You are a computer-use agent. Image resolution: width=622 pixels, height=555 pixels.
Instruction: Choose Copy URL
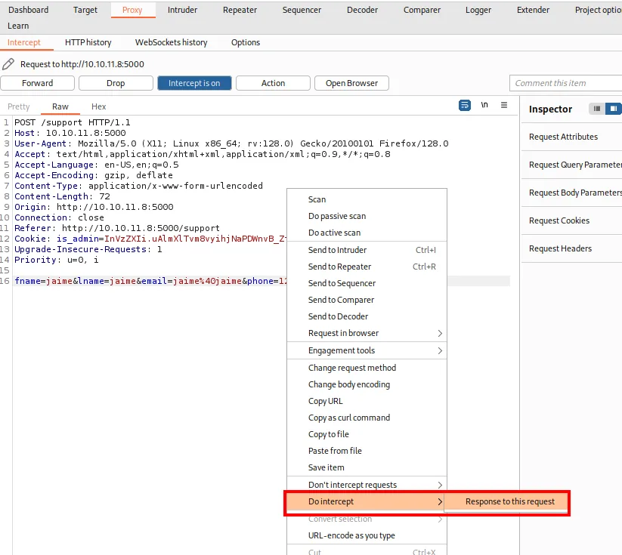367,401
